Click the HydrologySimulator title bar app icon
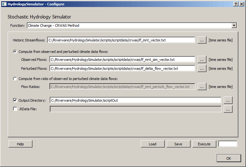 [x=4, y=4]
